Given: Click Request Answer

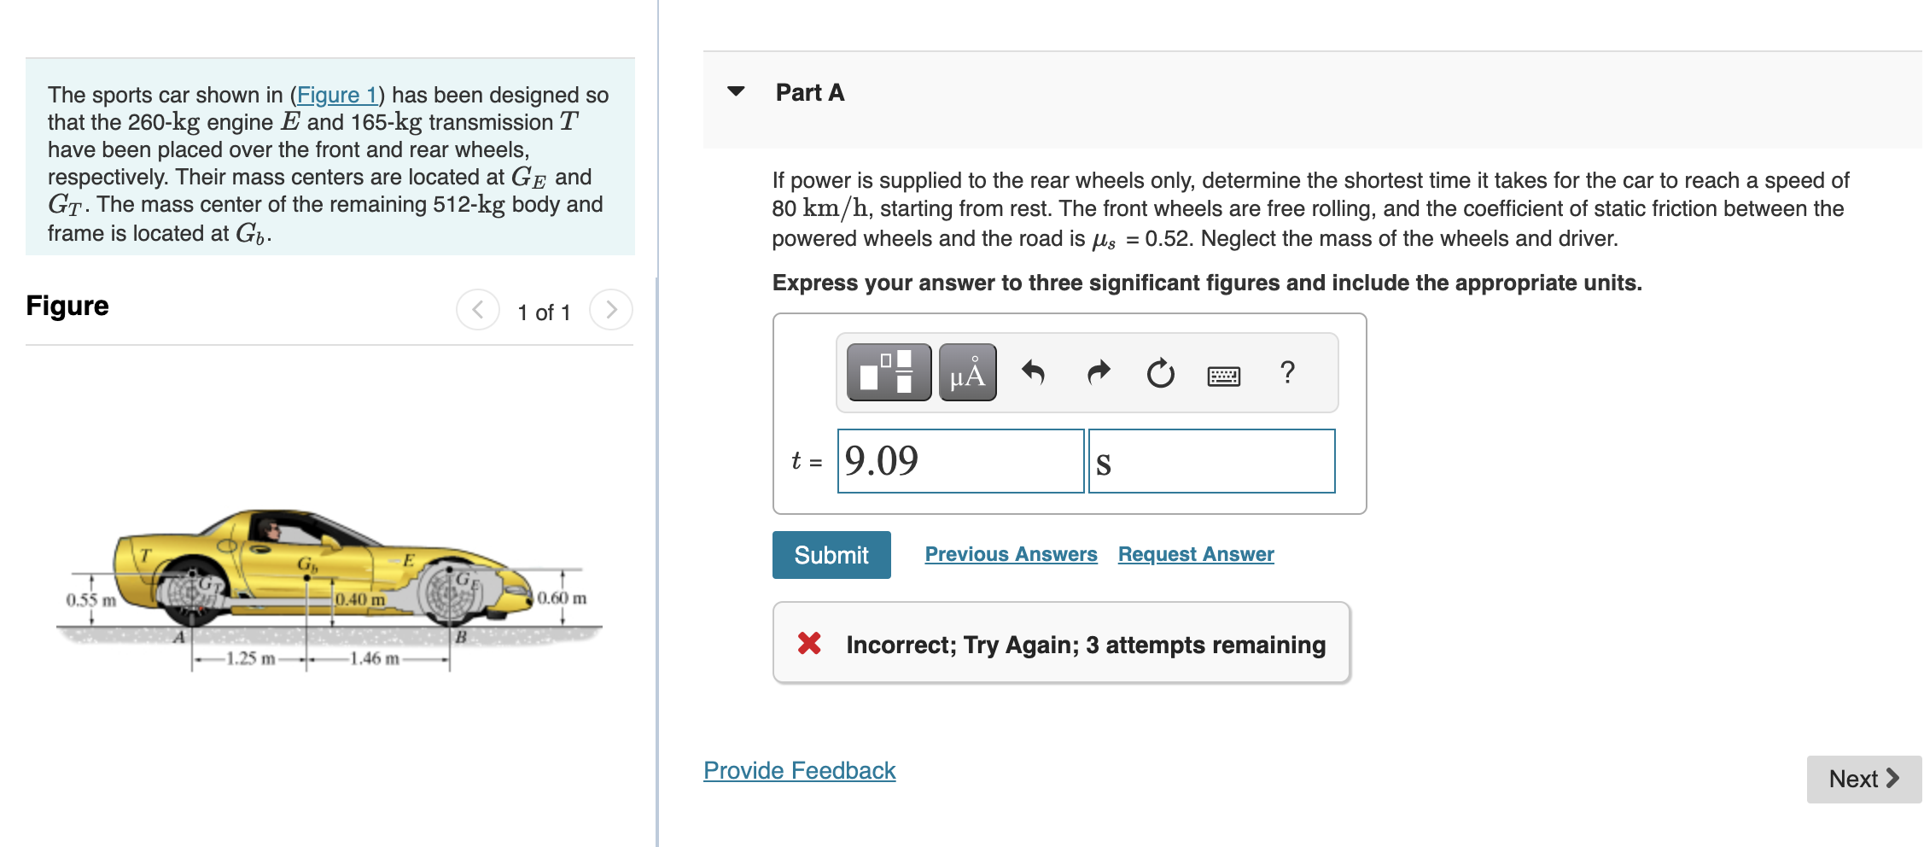Looking at the screenshot, I should pyautogui.click(x=1194, y=553).
